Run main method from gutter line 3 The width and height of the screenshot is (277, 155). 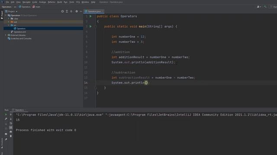[x=90, y=26]
